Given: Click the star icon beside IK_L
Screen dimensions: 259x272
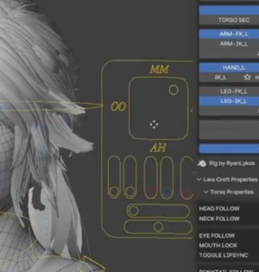Looking at the screenshot, I should point(247,77).
